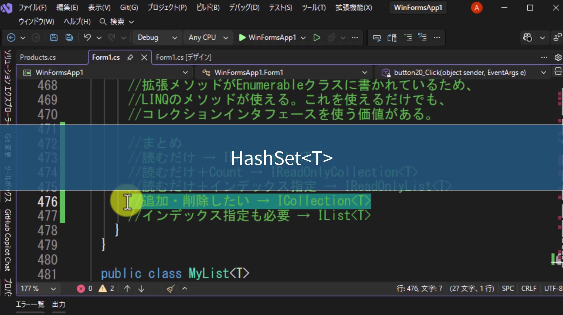Open the エラー一覧 panel tab
Screen dimensions: 563x315
[30, 304]
